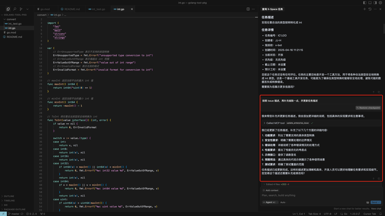385x216 pixels.
Task: Open the notifications bell
Action: (x=381, y=214)
